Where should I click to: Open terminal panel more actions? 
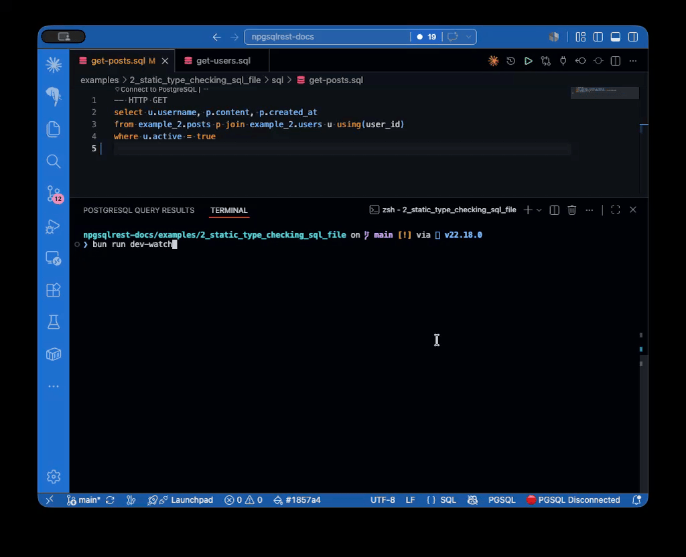590,210
